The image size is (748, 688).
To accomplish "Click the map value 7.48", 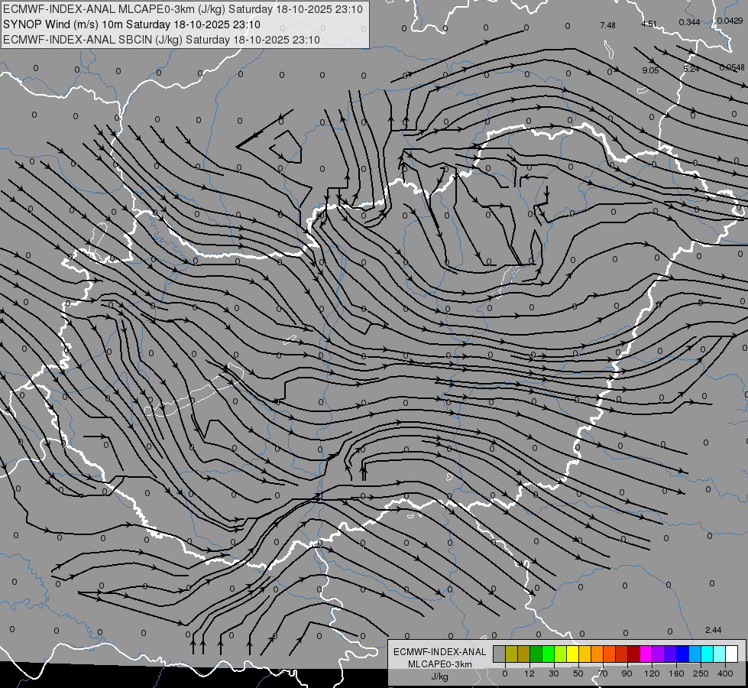I will click(607, 25).
